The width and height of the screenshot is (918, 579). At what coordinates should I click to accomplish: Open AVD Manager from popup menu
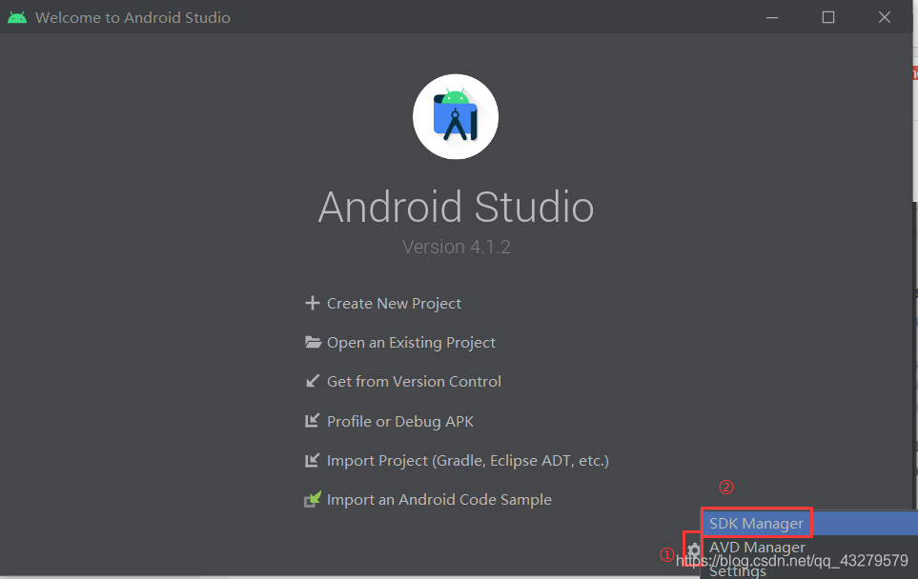coord(809,547)
